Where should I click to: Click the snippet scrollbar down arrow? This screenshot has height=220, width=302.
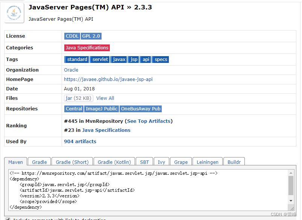(x=291, y=201)
